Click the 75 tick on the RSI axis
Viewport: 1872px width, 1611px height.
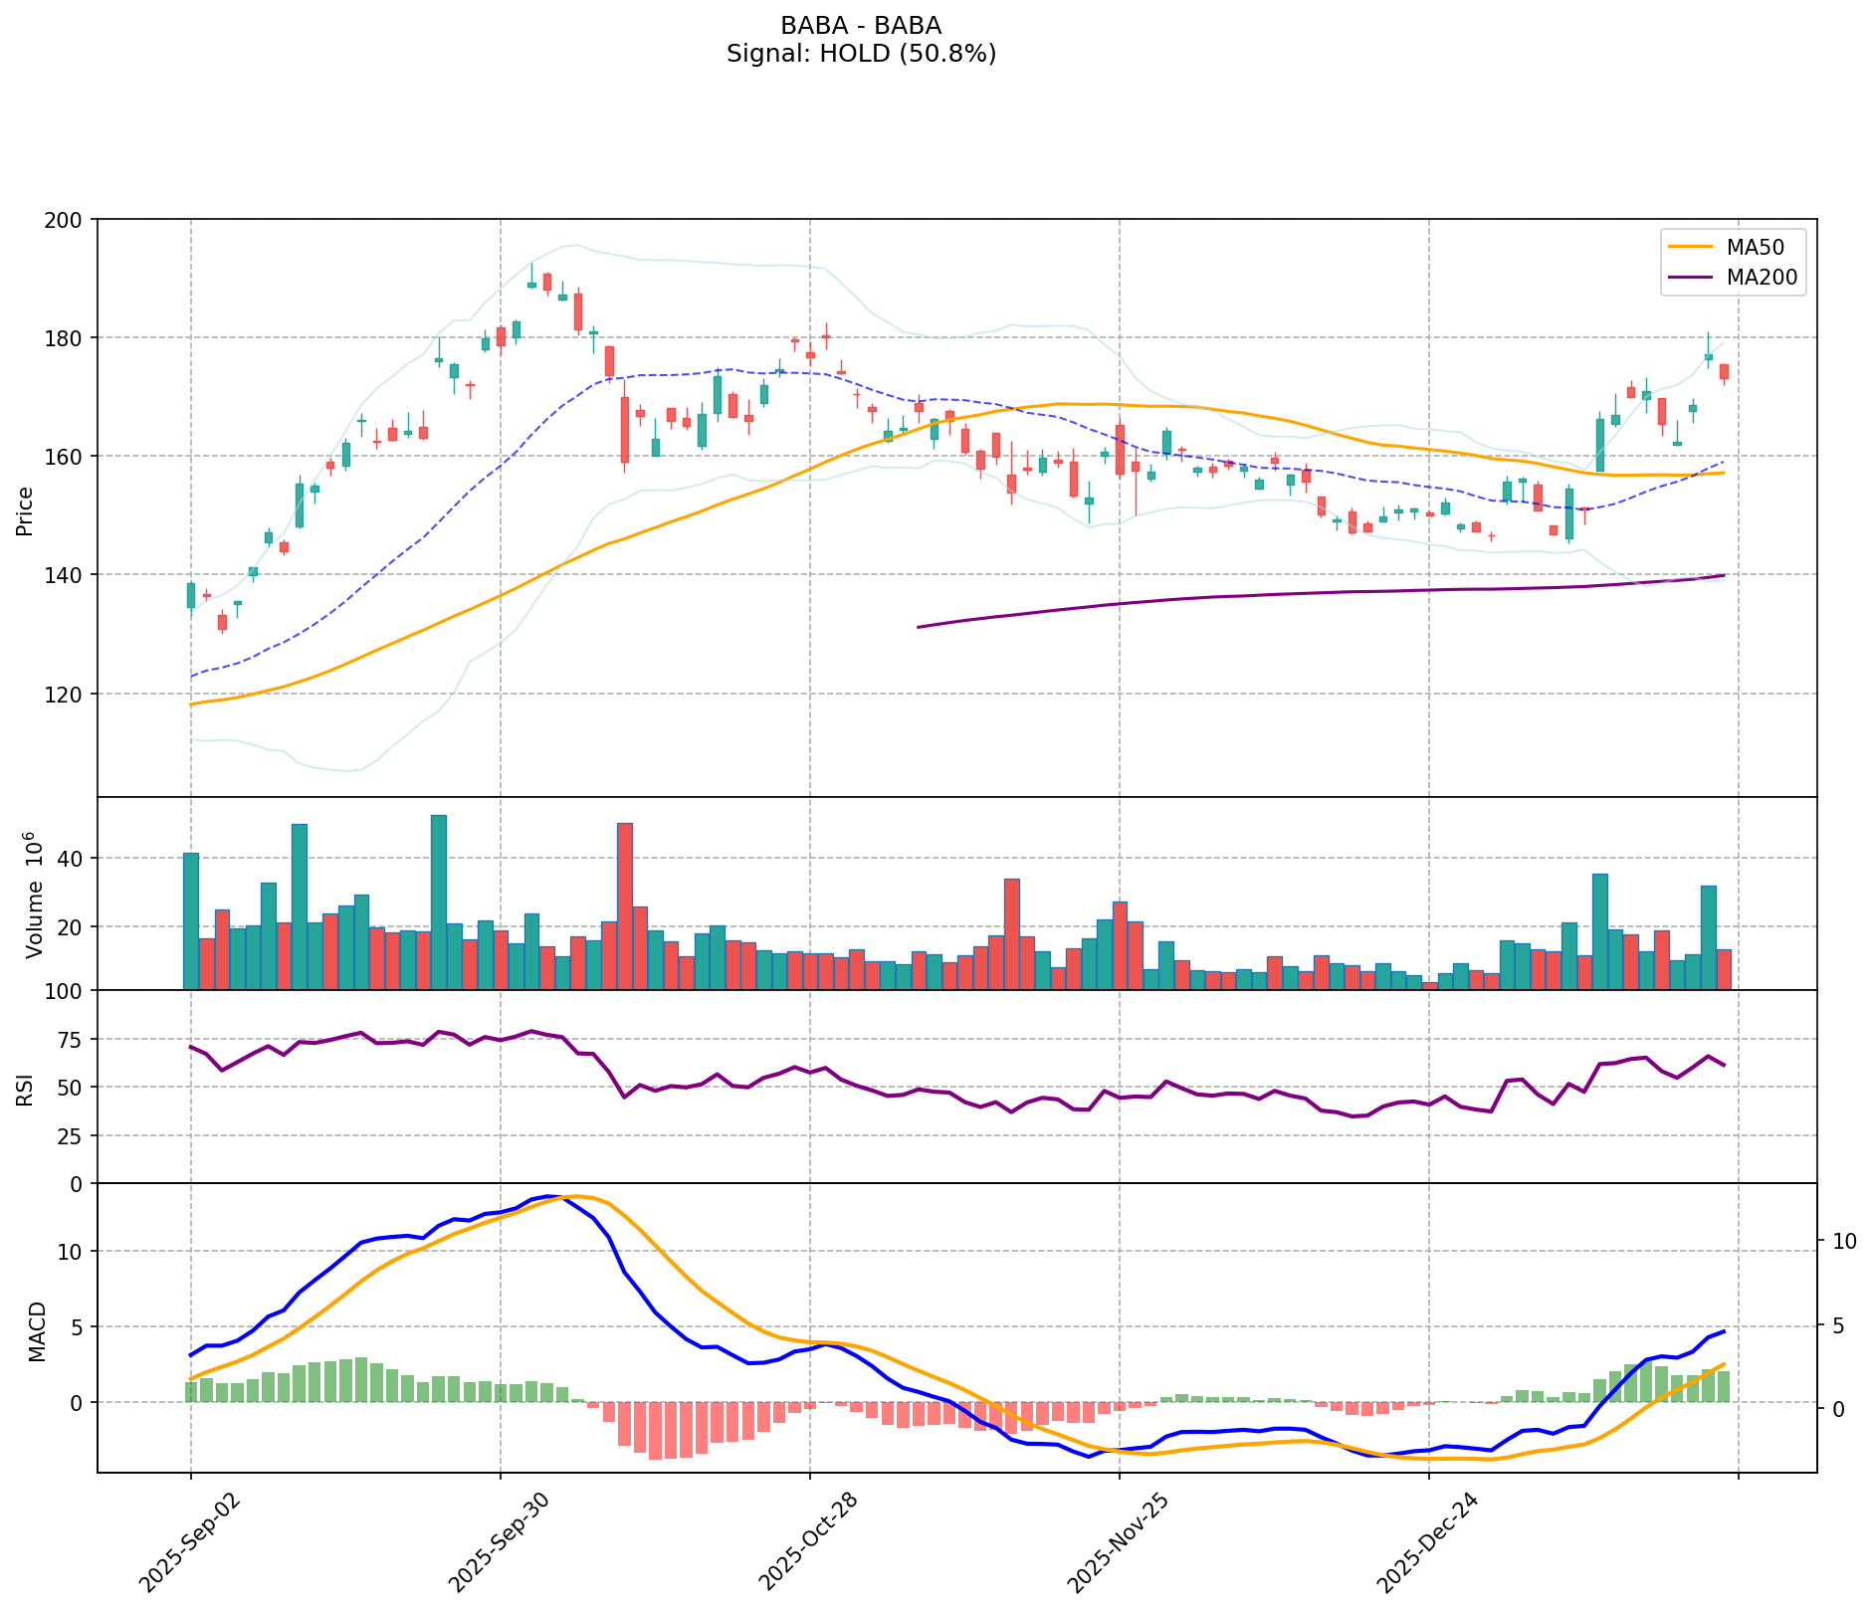74,1040
